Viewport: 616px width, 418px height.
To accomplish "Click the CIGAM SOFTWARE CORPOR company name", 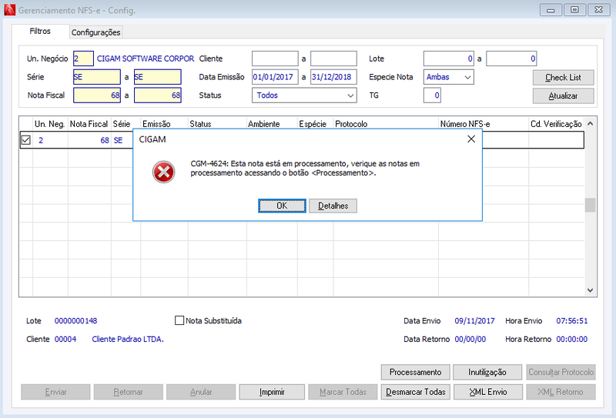I will click(146, 59).
